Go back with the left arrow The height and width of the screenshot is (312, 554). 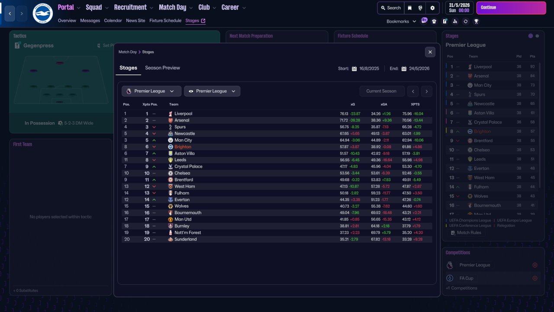pyautogui.click(x=10, y=13)
